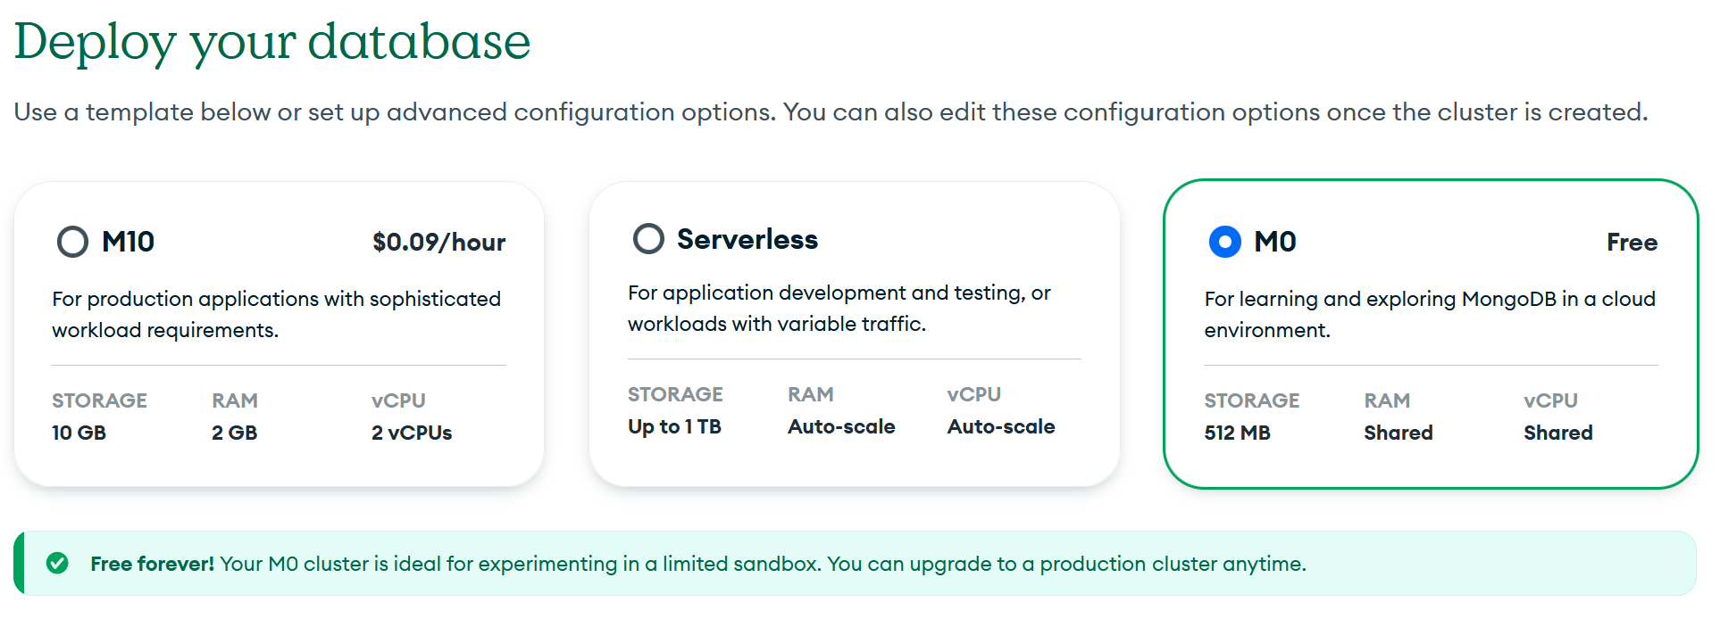This screenshot has height=619, width=1720.
Task: Click the M10 production applications description
Action: click(276, 314)
